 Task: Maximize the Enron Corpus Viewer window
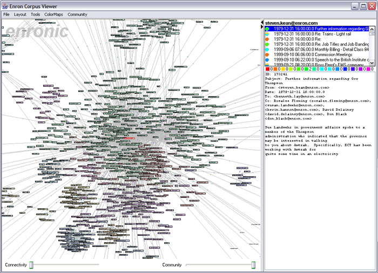pyautogui.click(x=363, y=6)
